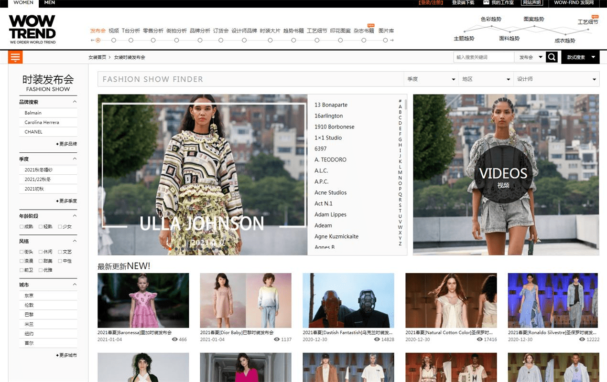Click timeline dot under 视频
Image resolution: width=607 pixels, height=382 pixels.
tap(114, 41)
